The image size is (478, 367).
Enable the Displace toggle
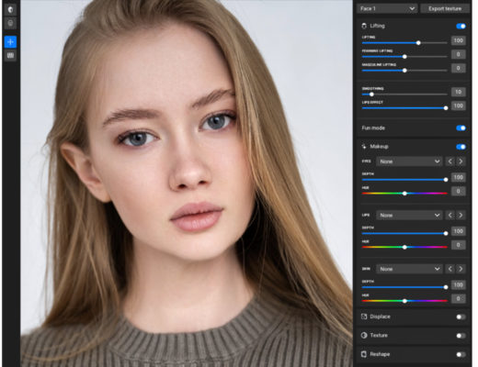(x=461, y=317)
